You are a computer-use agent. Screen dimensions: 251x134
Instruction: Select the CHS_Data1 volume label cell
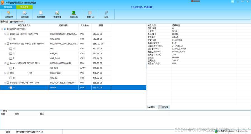(55, 39)
